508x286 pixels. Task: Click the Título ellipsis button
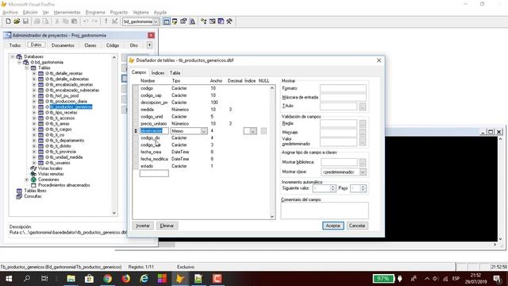click(x=363, y=106)
